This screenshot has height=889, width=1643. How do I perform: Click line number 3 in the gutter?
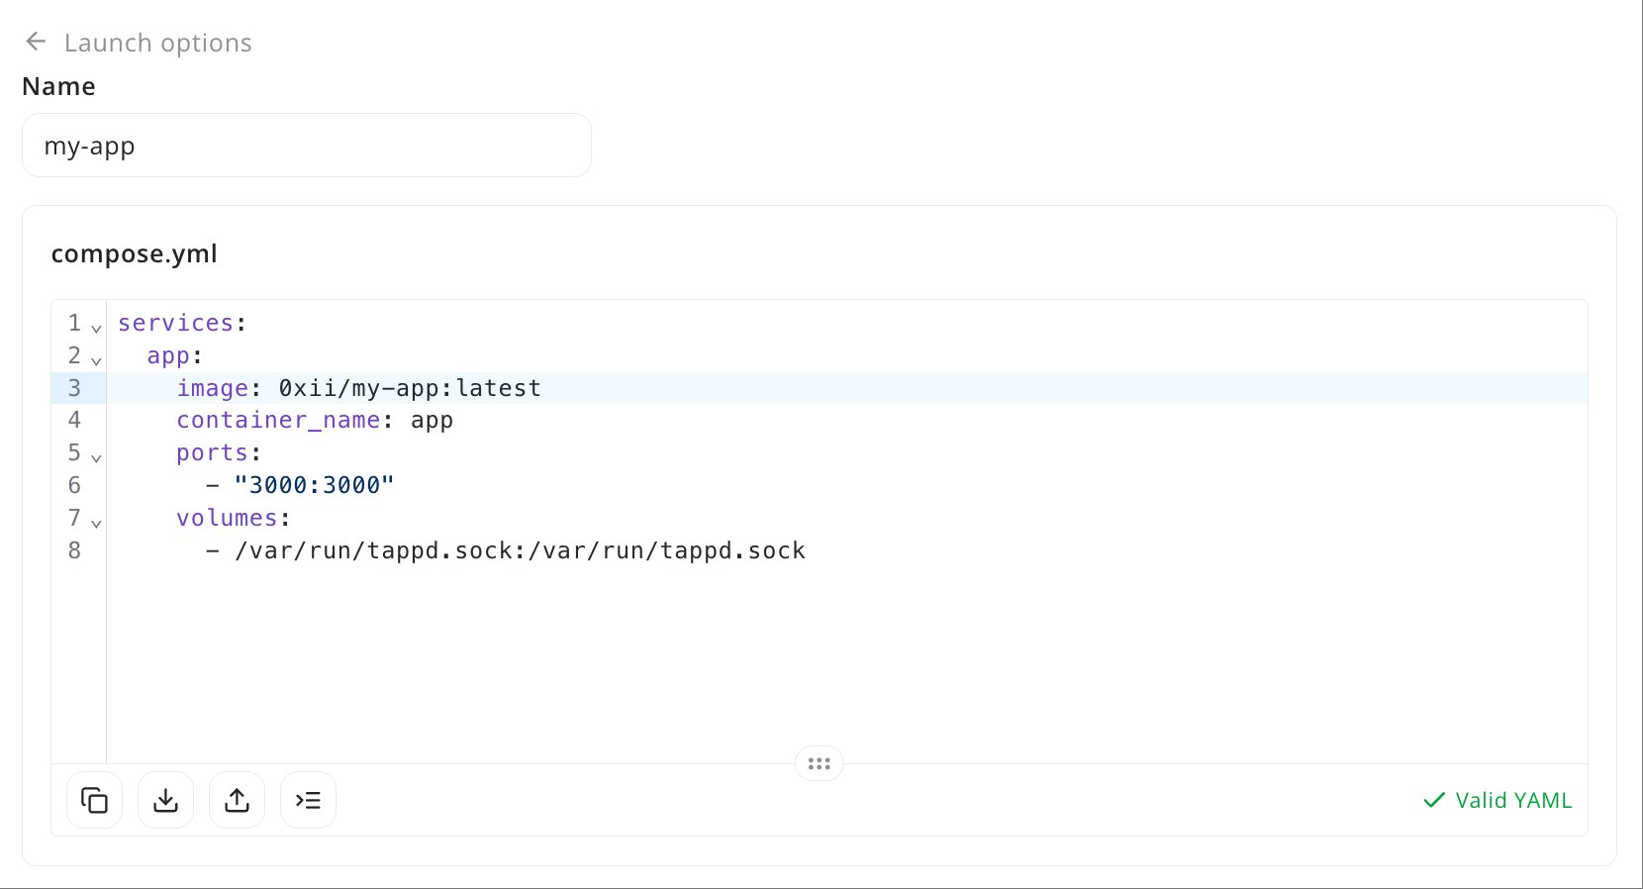(x=74, y=388)
